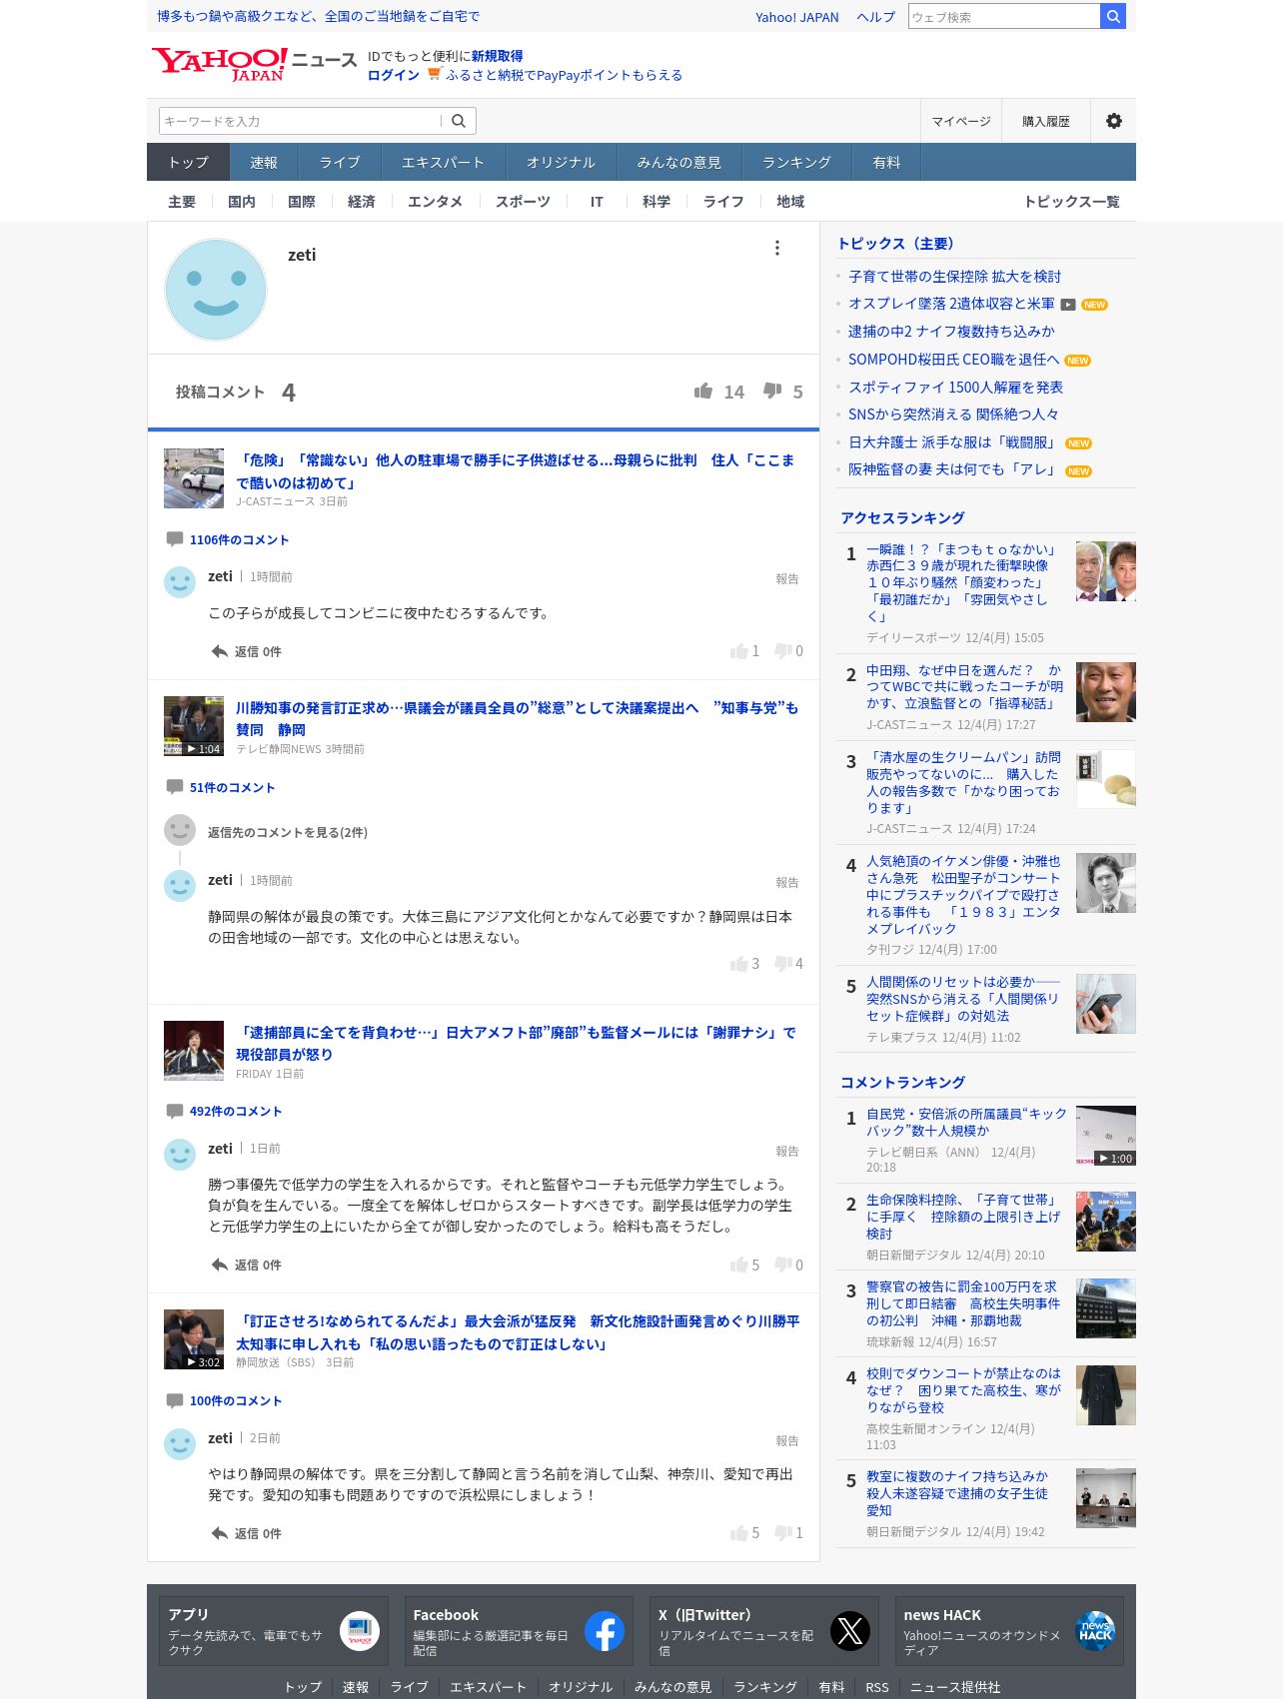Click in the ウェブ検索 input field

pos(1004,16)
